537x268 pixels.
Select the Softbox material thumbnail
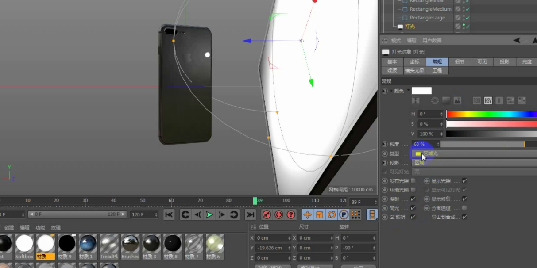click(x=24, y=247)
